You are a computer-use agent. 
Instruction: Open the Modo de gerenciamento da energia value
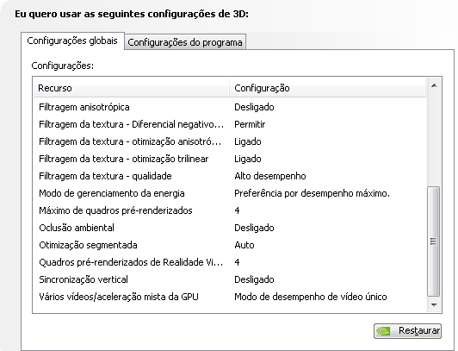[x=312, y=193]
